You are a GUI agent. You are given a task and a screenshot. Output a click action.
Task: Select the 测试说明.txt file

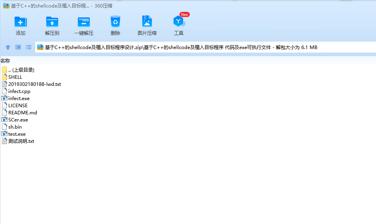21,141
